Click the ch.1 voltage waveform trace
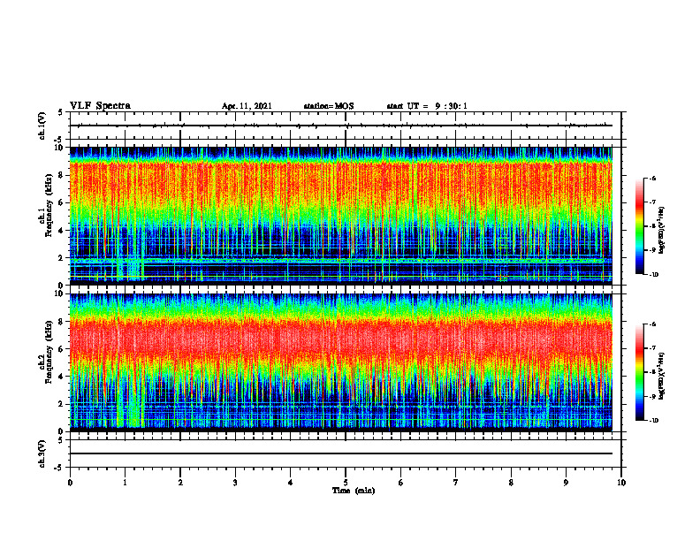700x541 pixels. pyautogui.click(x=341, y=126)
